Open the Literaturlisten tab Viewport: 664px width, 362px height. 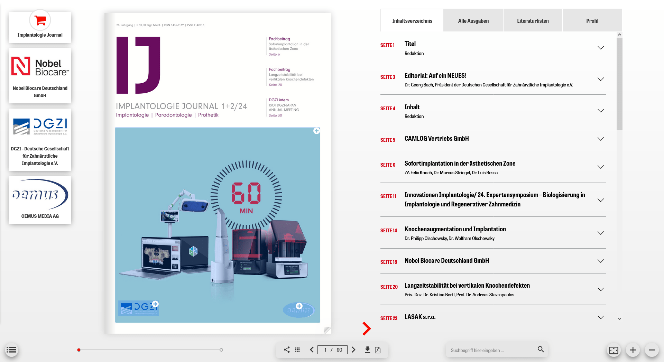[533, 21]
